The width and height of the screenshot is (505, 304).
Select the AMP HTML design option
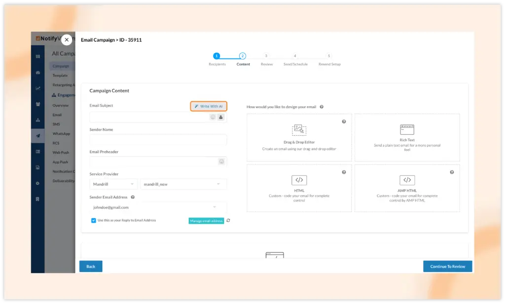tap(407, 188)
